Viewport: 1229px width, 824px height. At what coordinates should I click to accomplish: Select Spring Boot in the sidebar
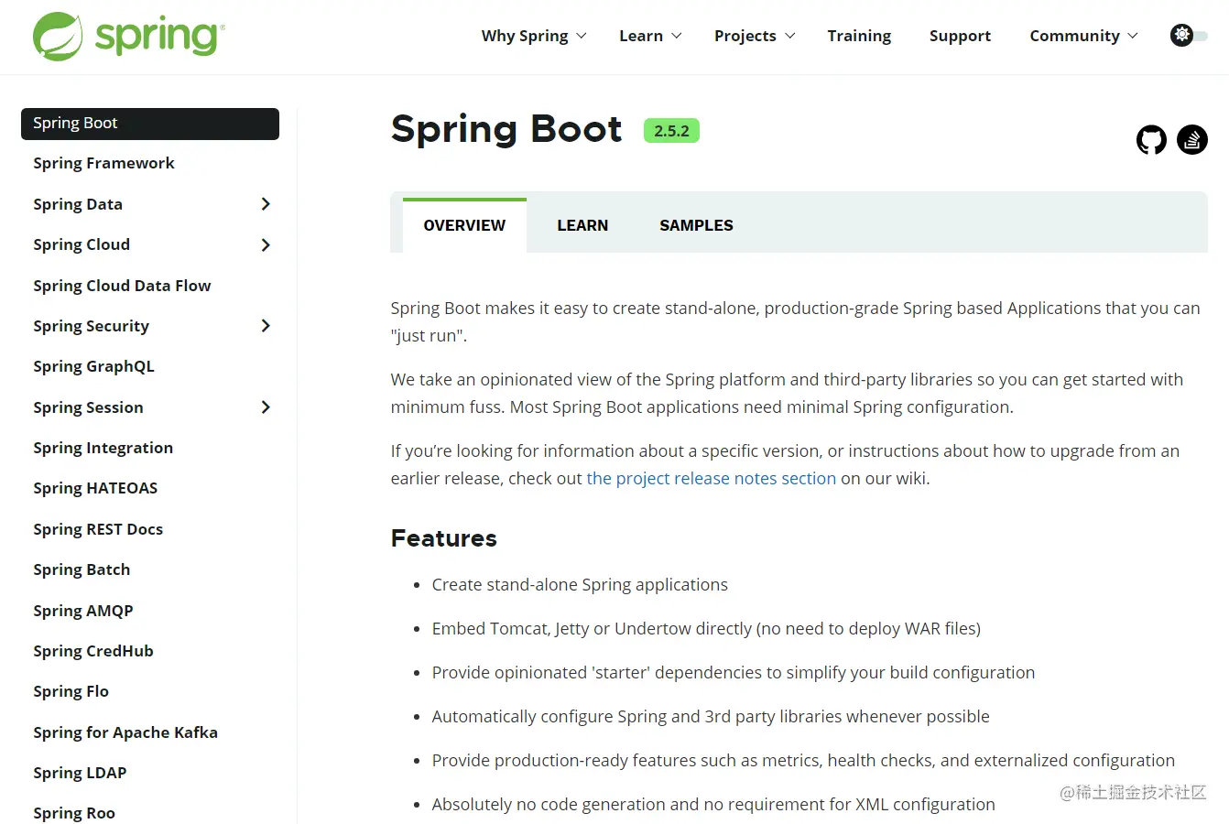point(150,124)
